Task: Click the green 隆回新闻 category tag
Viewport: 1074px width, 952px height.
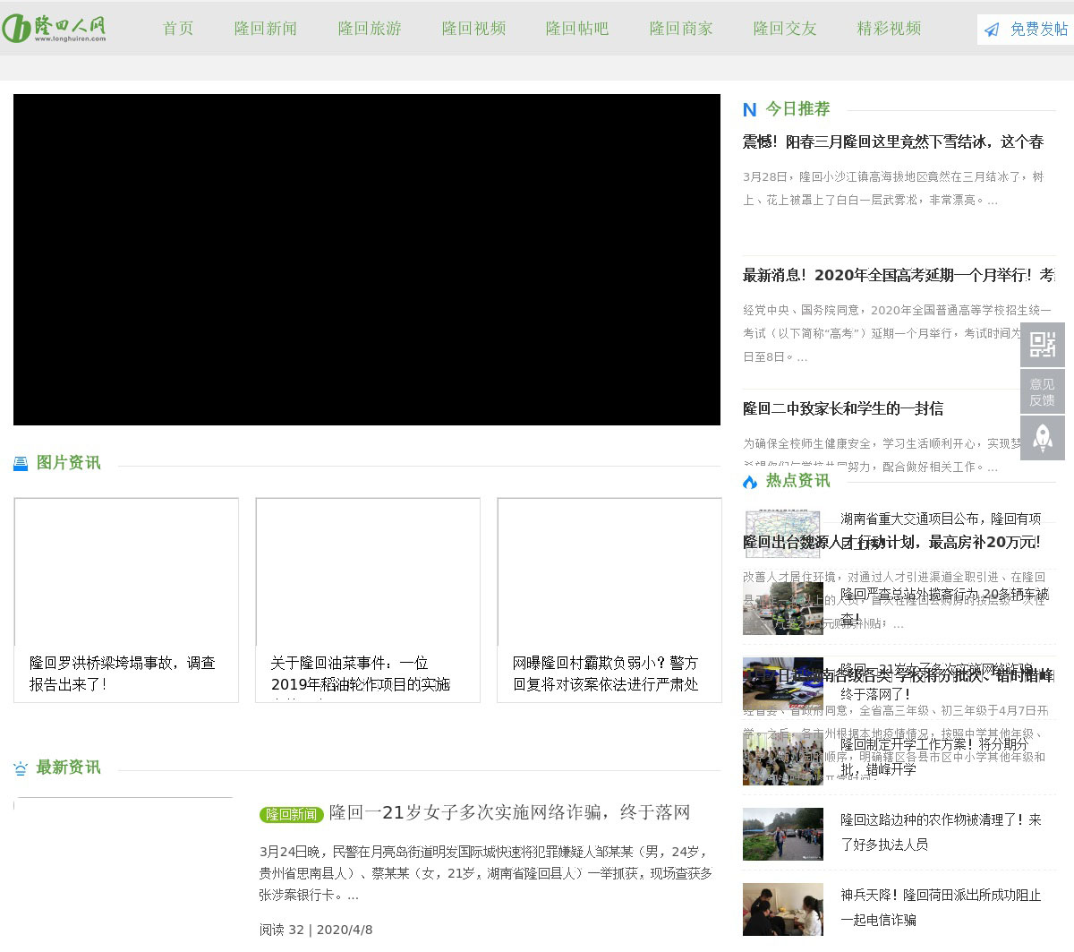Action: pos(291,814)
